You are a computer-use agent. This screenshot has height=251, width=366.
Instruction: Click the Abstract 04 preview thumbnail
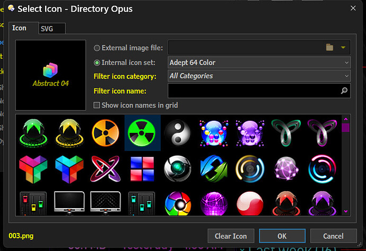tap(50, 75)
